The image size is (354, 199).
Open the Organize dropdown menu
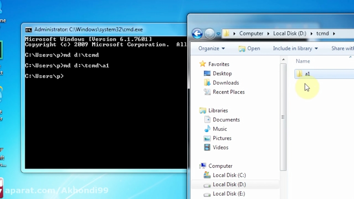pos(212,48)
